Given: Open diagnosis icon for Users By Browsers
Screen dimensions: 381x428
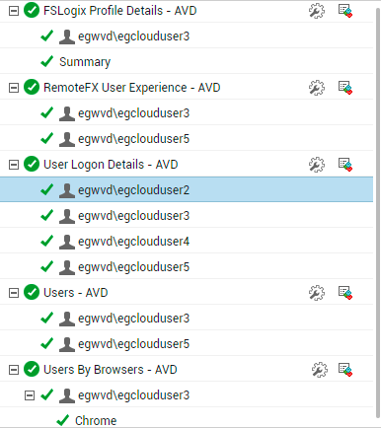Looking at the screenshot, I should (345, 370).
